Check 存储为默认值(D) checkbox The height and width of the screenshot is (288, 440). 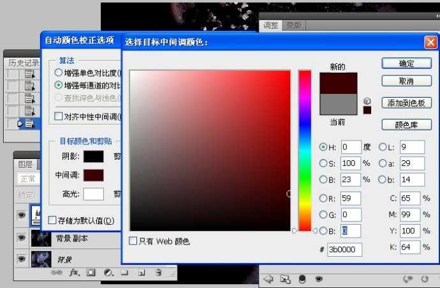(x=52, y=220)
